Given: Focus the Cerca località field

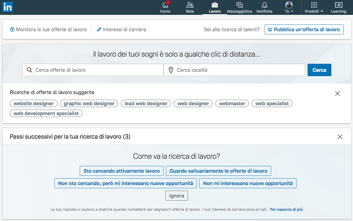Looking at the screenshot, I should tap(234, 70).
